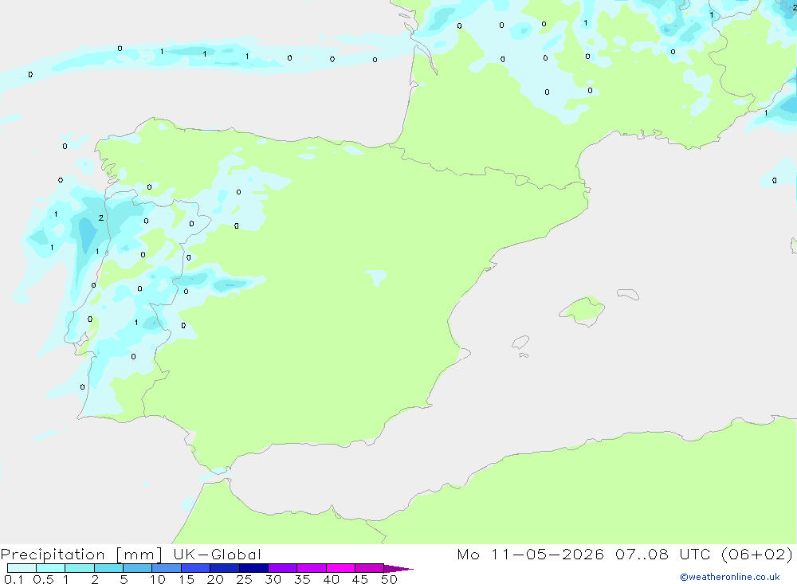
Task: Click the 2–5 mm legend color swatch
Action: (108, 568)
